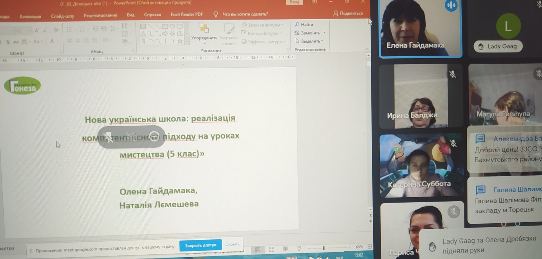
Task: Click the Закрыть доступ button
Action: click(x=201, y=245)
